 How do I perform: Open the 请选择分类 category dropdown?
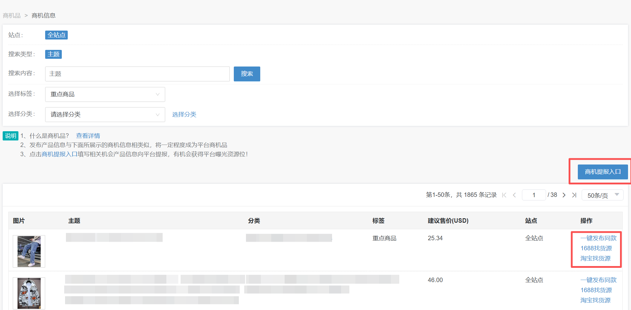click(x=105, y=114)
